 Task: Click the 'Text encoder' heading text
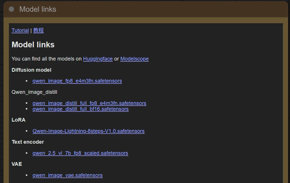click(28, 142)
